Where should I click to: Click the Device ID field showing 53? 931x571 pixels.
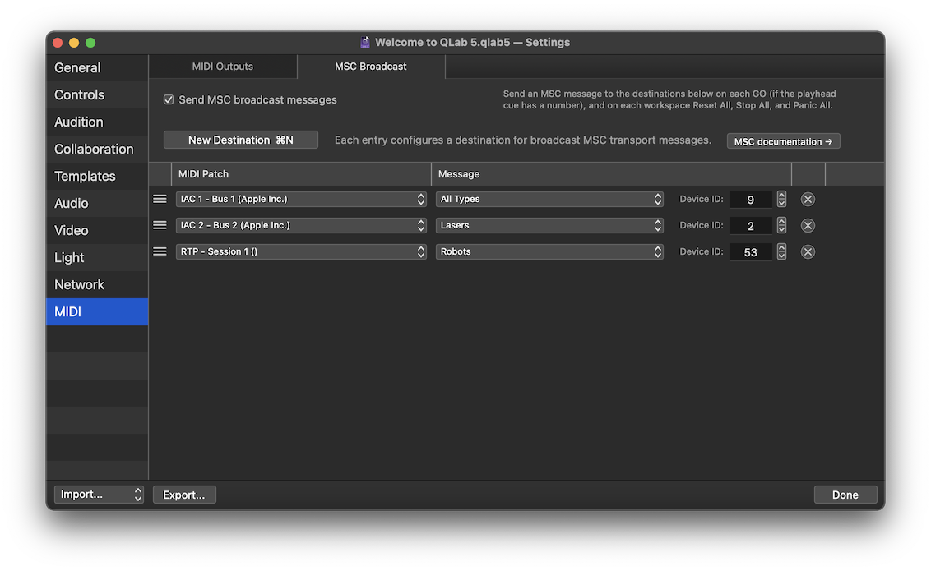(749, 251)
